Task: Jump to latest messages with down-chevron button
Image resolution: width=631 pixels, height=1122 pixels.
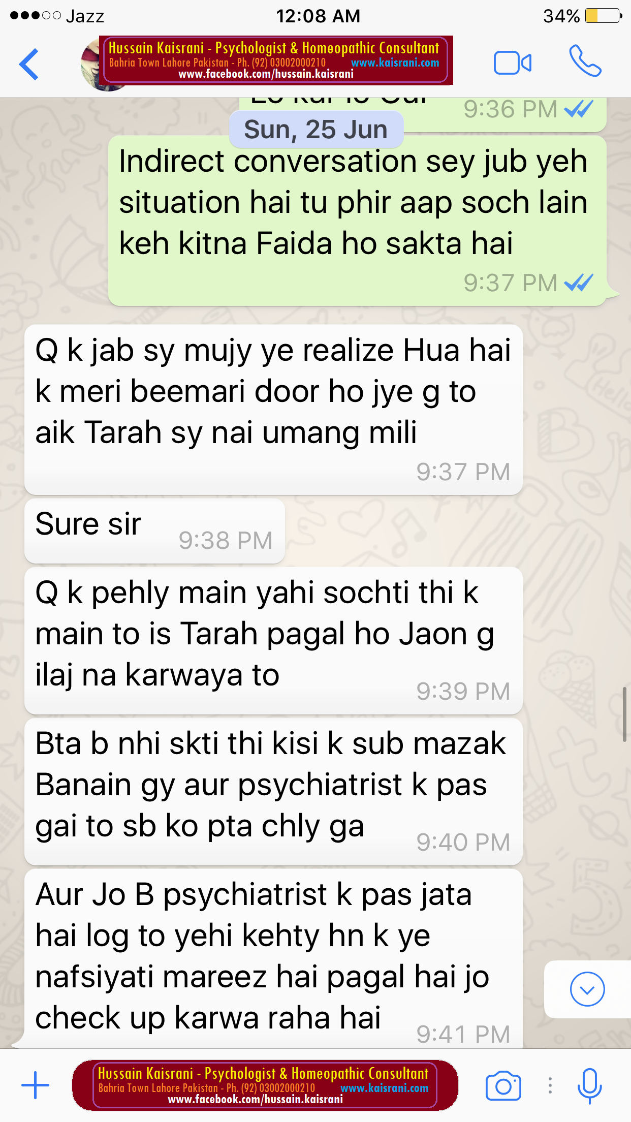Action: [x=587, y=989]
